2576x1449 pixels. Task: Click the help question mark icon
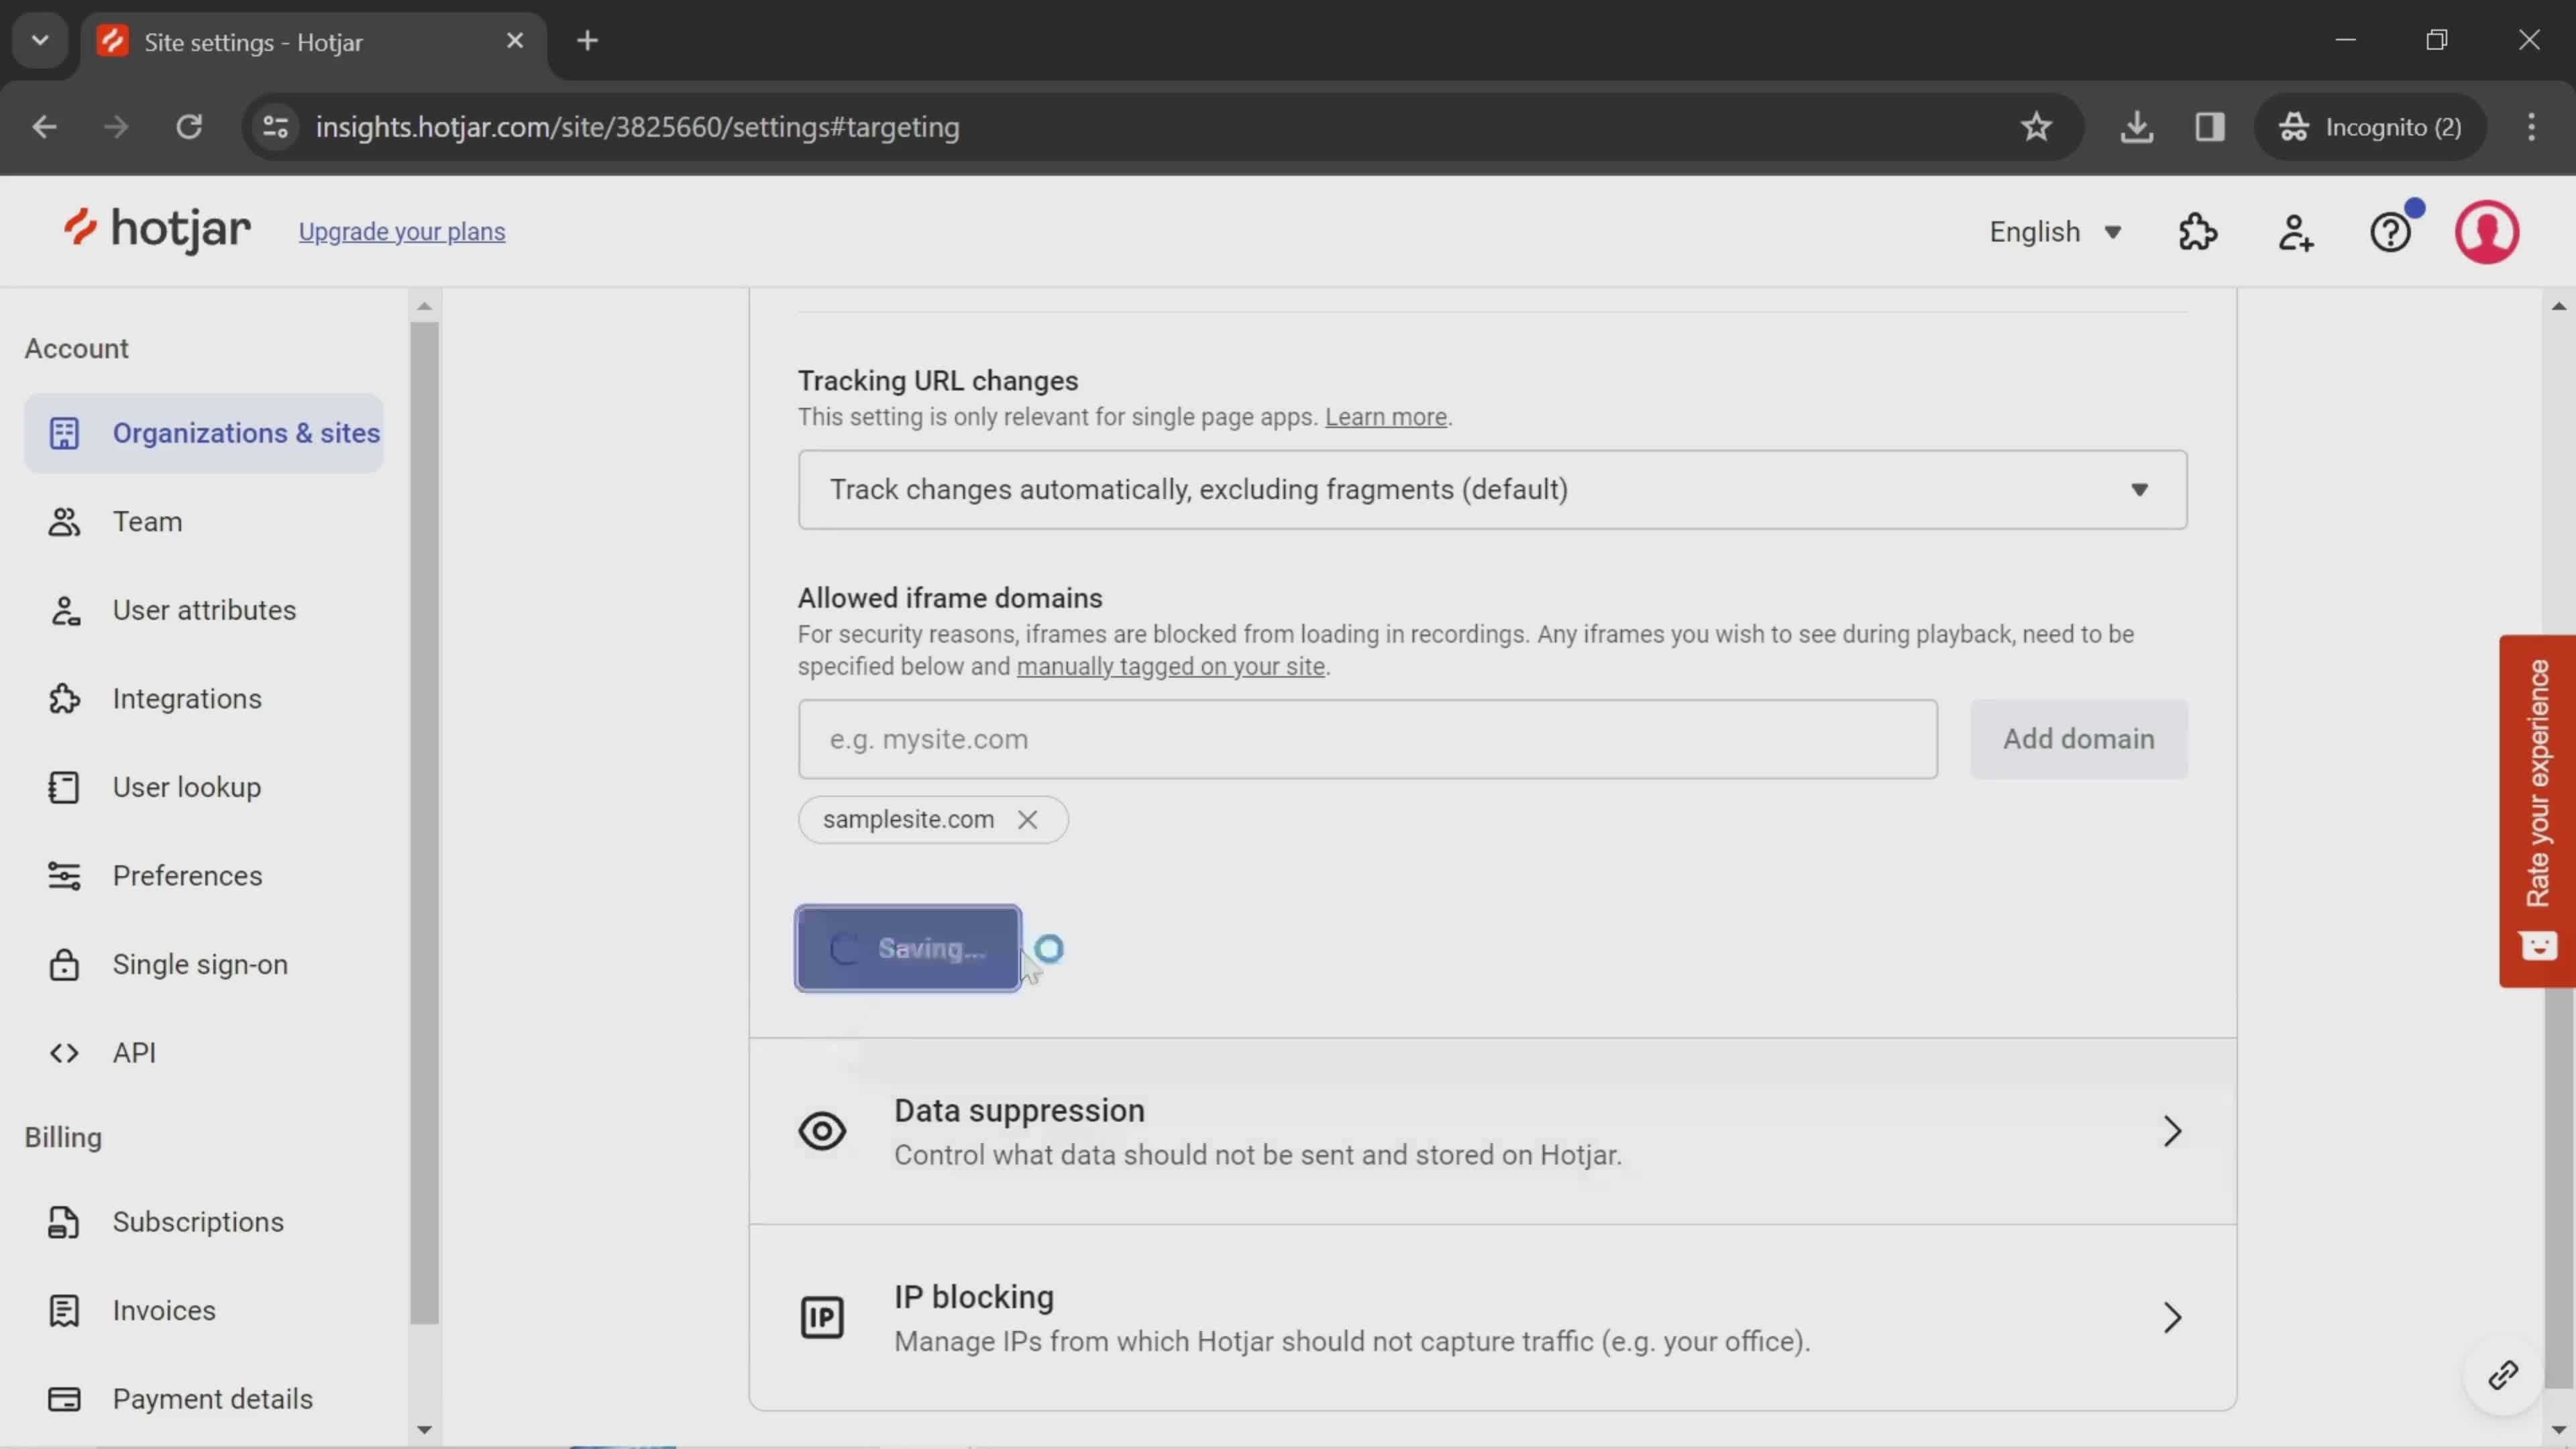[2392, 231]
